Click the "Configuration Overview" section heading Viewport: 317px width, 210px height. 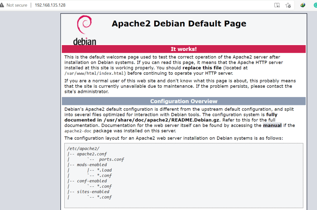[x=184, y=101]
